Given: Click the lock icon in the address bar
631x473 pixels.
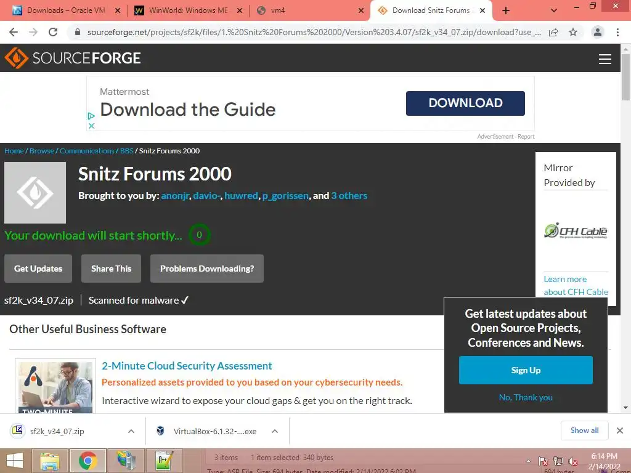Looking at the screenshot, I should pos(78,32).
